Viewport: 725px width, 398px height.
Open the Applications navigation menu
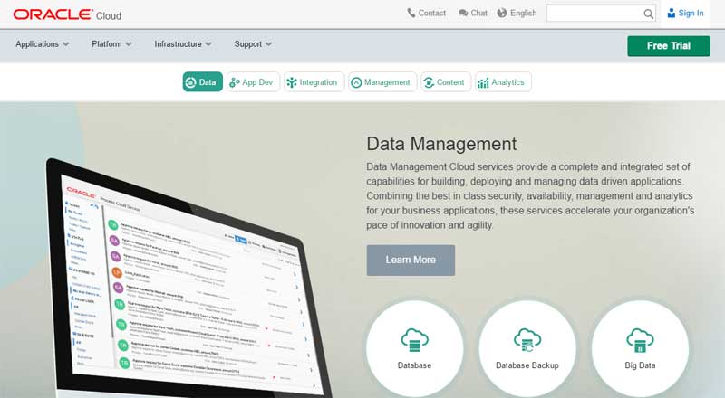42,43
